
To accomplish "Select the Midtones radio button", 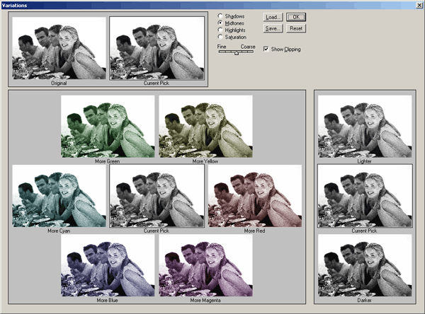I will pos(220,23).
